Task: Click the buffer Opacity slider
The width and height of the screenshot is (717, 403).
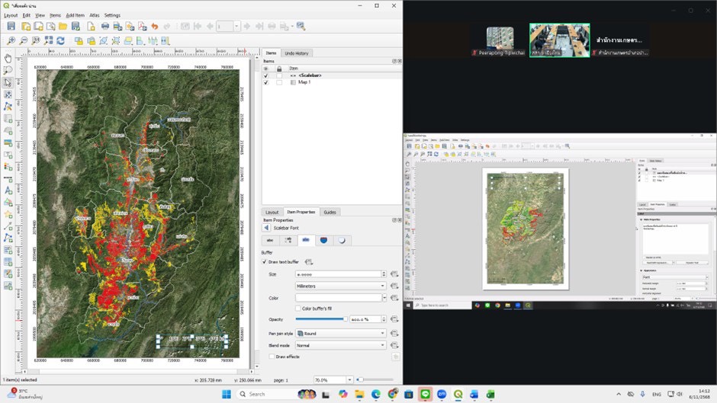Action: [320, 320]
